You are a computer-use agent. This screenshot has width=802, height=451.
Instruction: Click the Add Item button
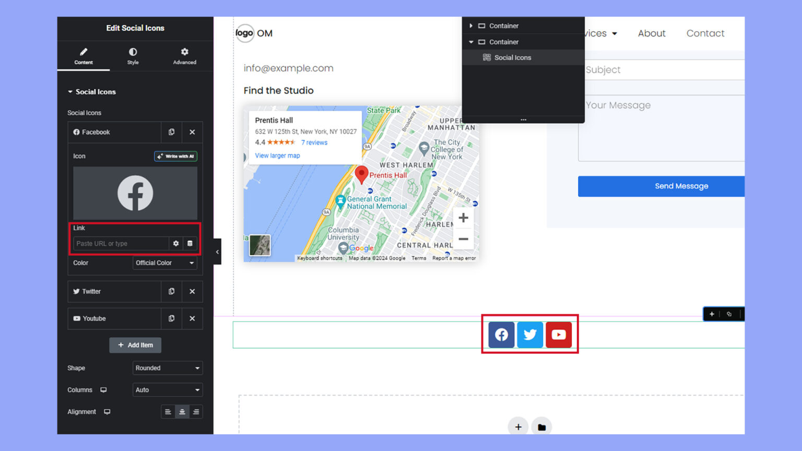135,345
